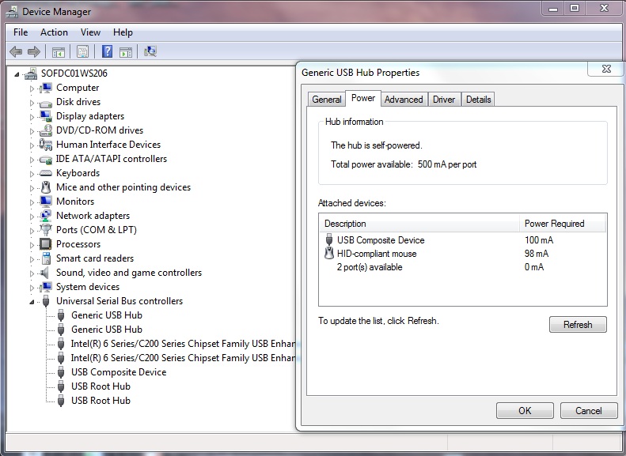Select the HID-compliant mouse icon in list

point(329,254)
